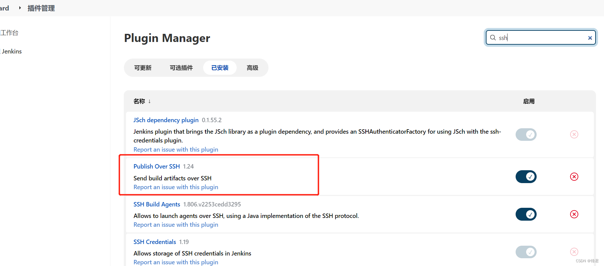Click the 启用 column header
Viewport: 604px width, 266px height.
pos(528,101)
